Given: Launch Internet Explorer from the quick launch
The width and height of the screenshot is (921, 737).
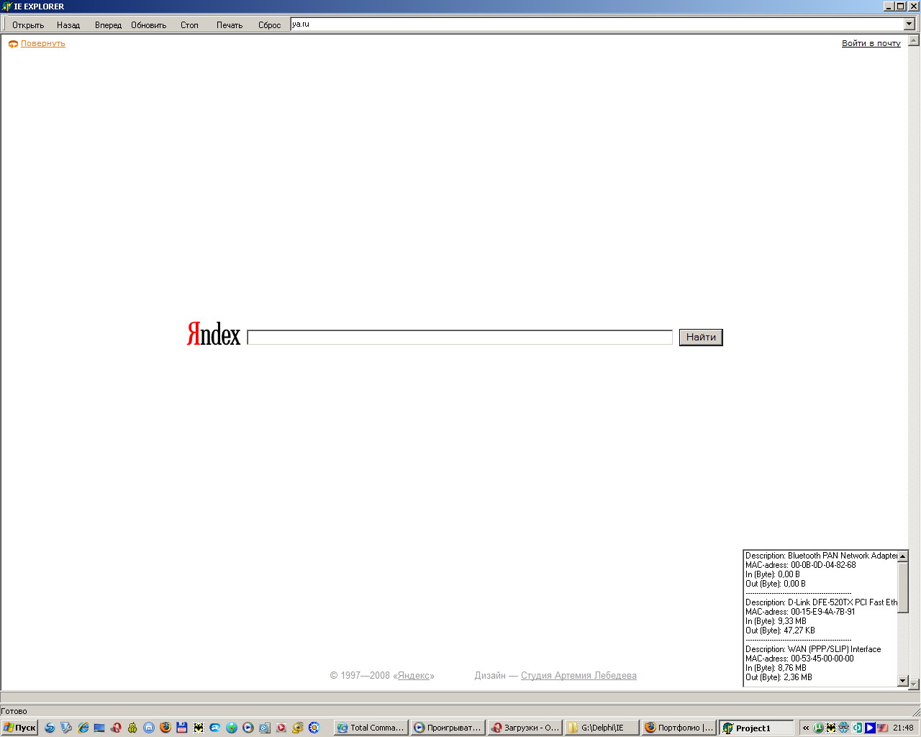Looking at the screenshot, I should point(83,728).
